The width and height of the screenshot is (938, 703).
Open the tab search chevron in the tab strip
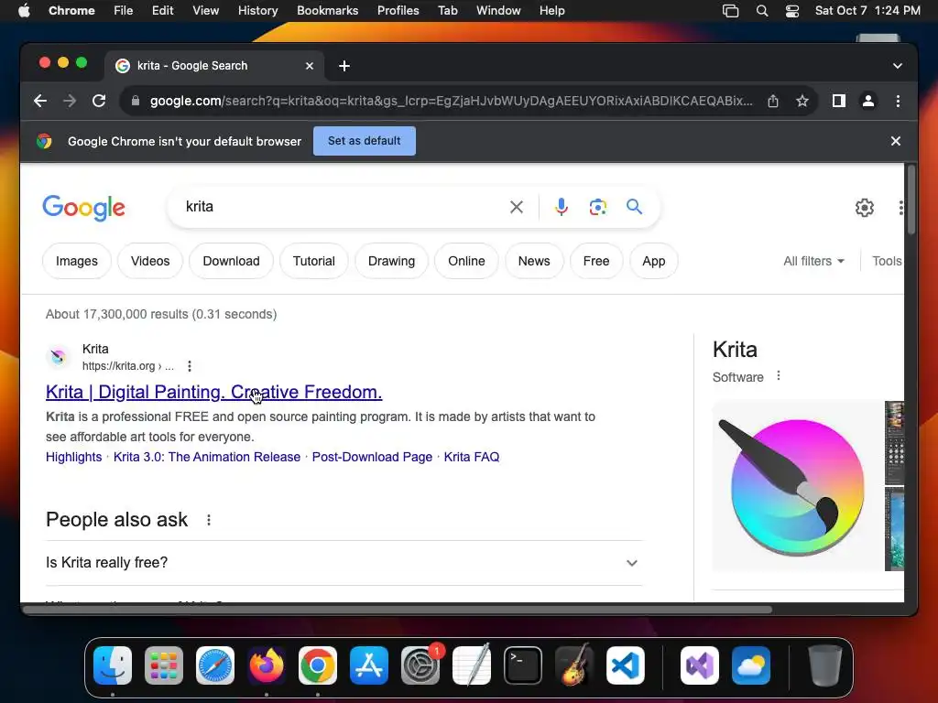pos(897,66)
